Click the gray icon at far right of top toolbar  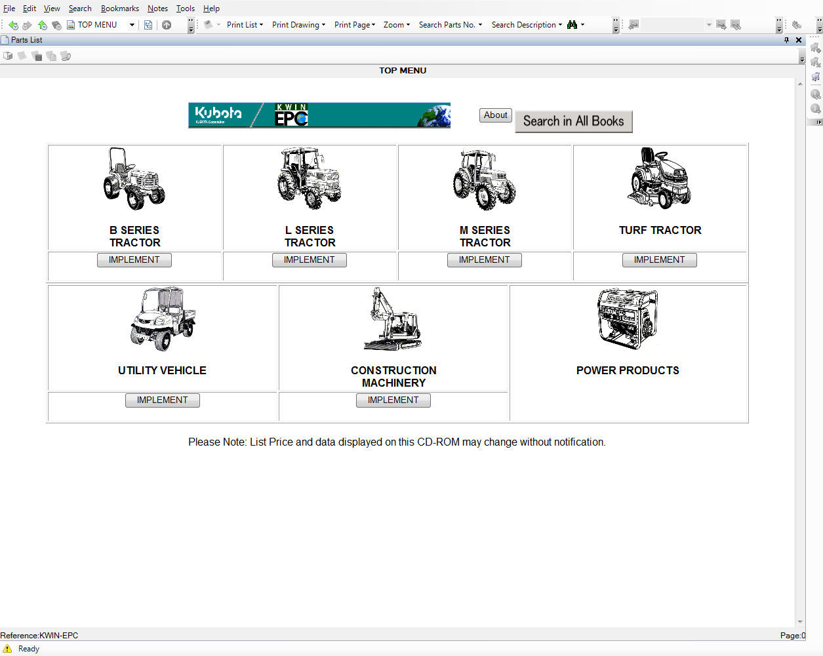point(797,25)
